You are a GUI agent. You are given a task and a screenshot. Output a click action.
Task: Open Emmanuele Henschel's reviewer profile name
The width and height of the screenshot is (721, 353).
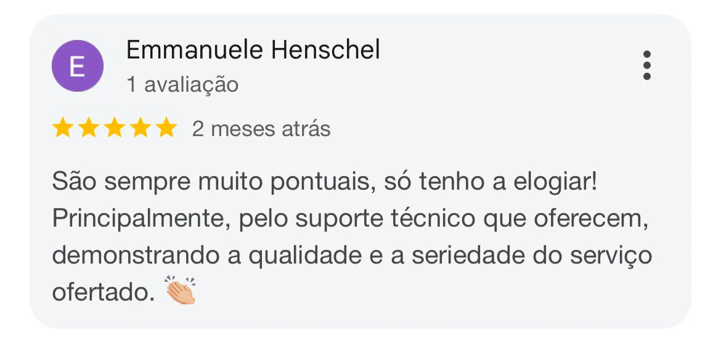(253, 50)
